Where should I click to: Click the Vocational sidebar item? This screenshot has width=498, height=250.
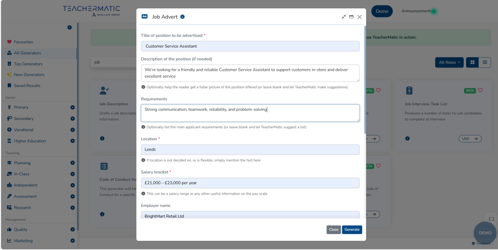pos(23,130)
